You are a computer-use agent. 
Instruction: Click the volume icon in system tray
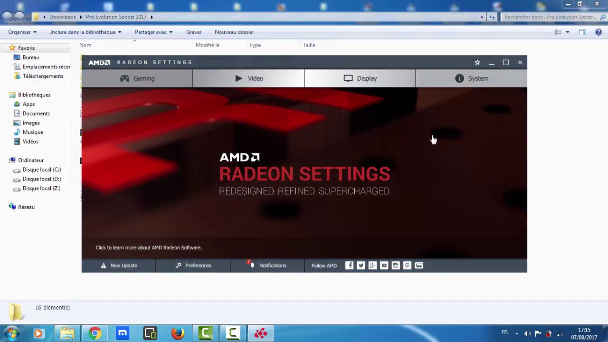point(528,333)
